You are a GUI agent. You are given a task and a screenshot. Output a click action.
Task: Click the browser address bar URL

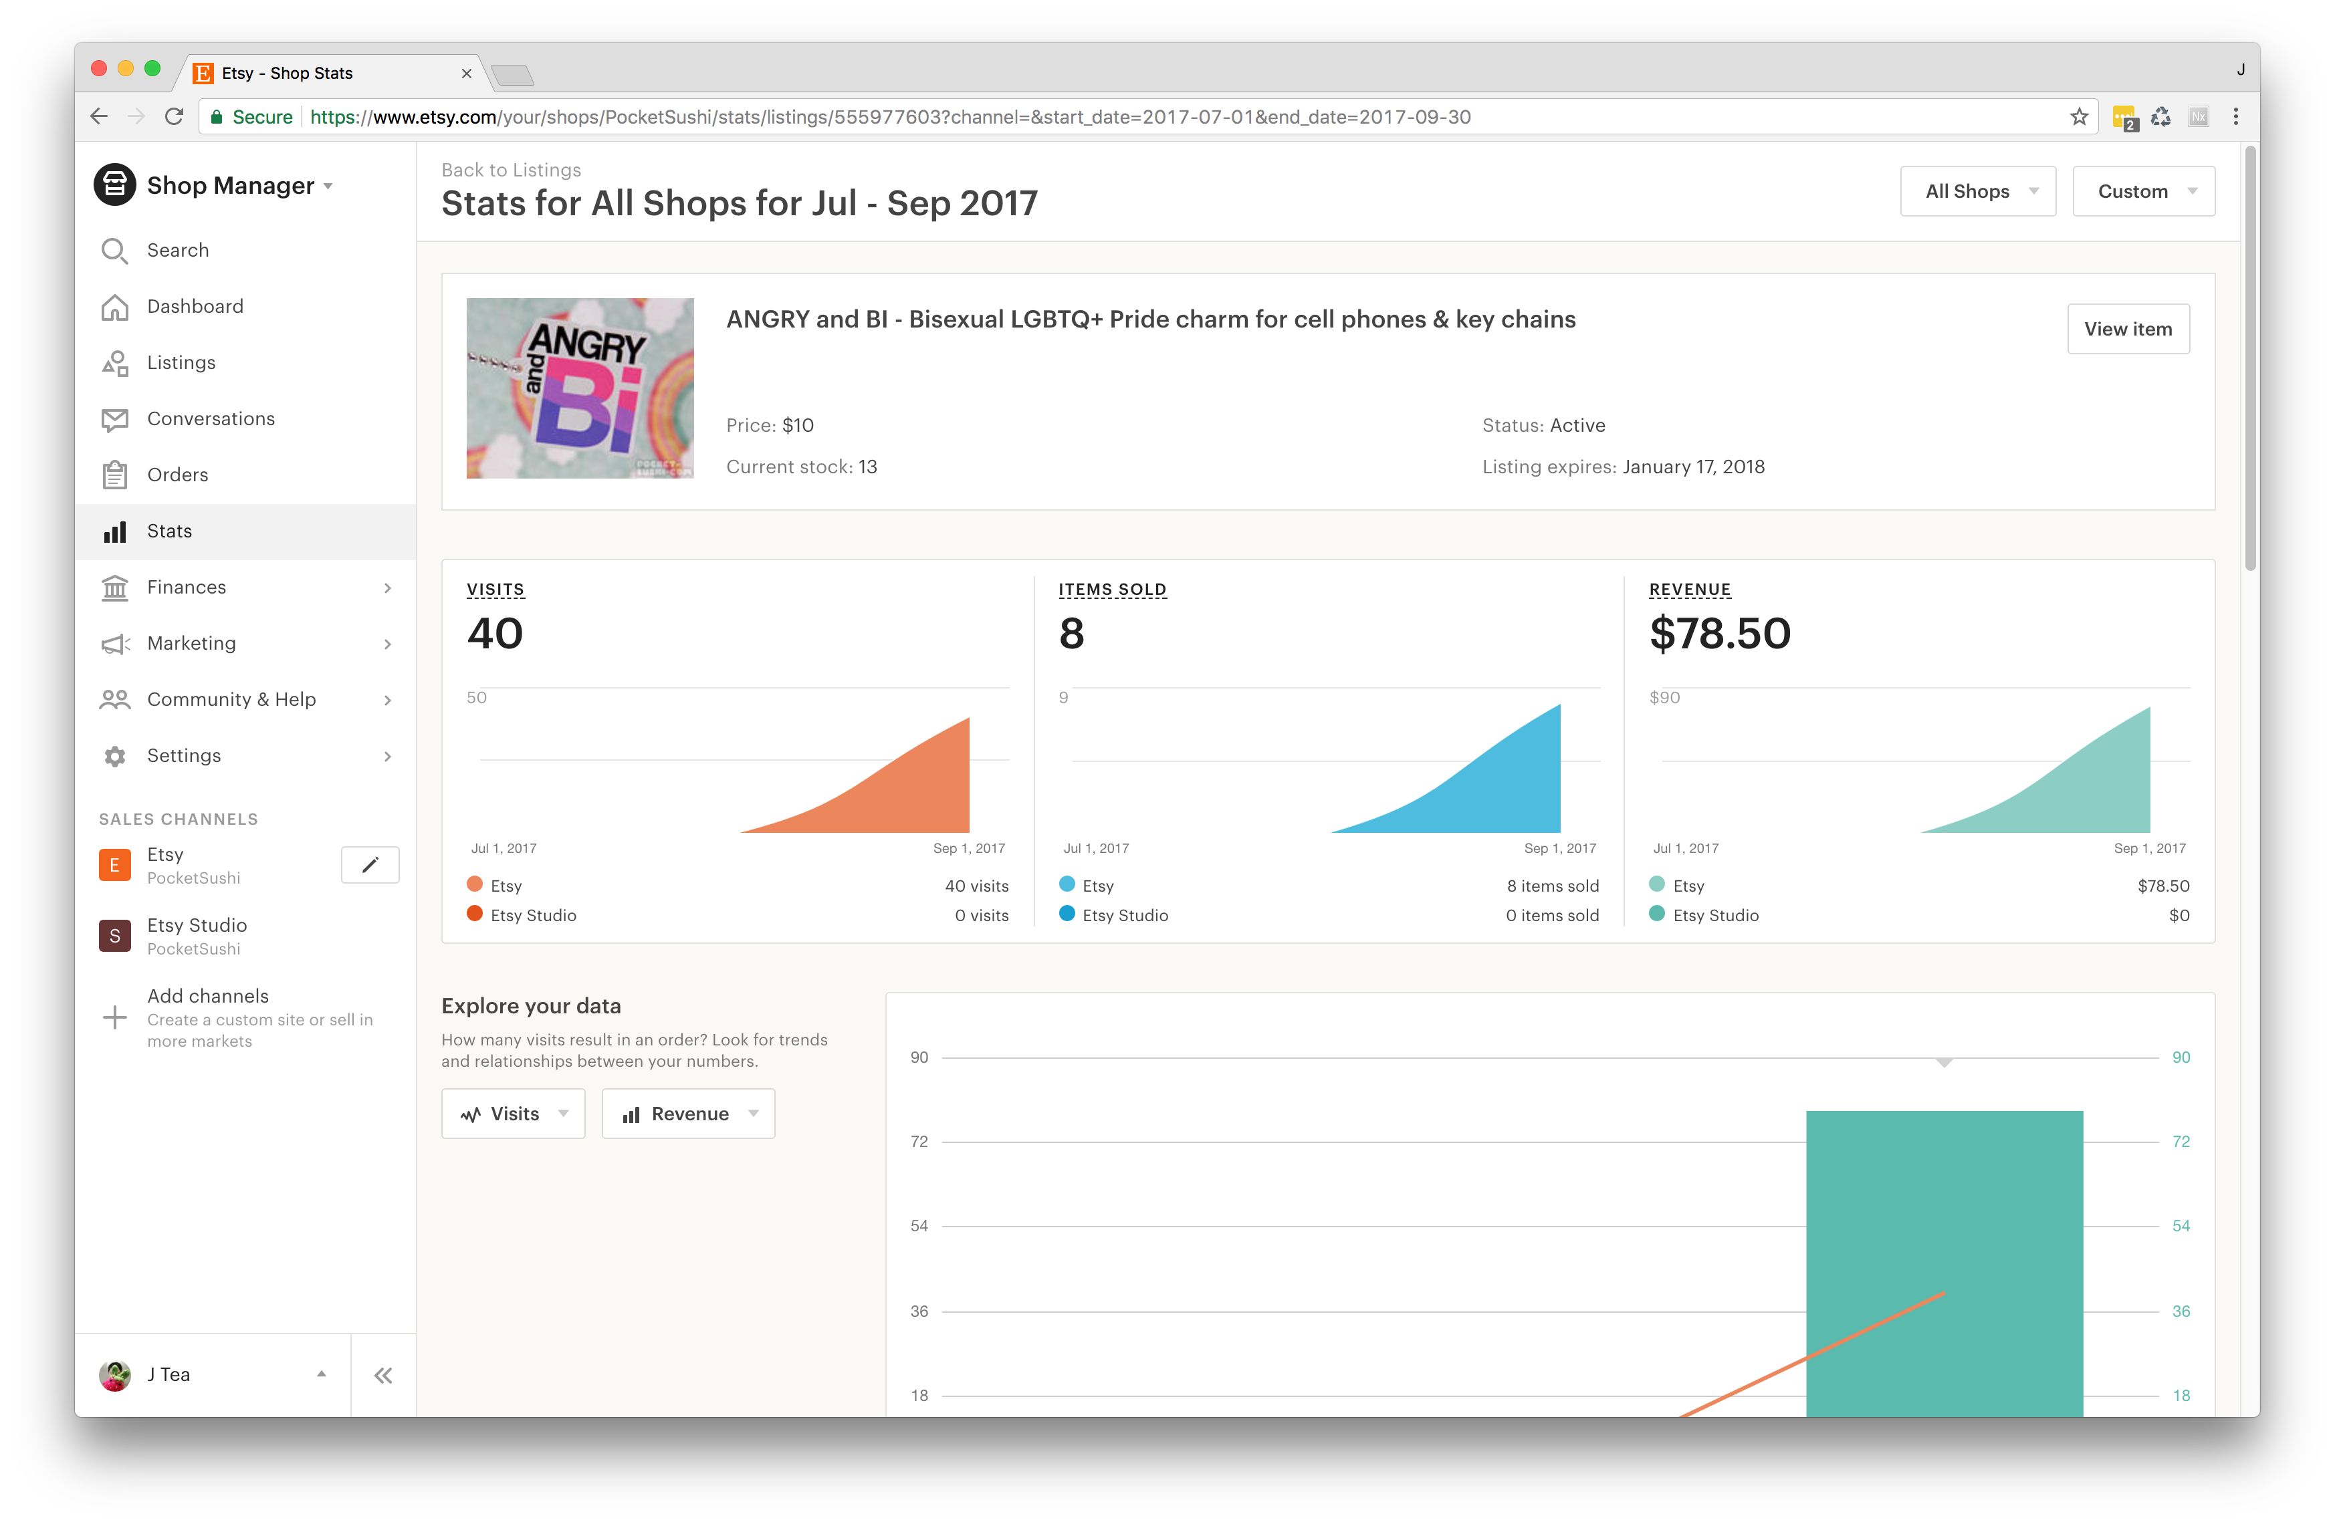click(x=890, y=117)
